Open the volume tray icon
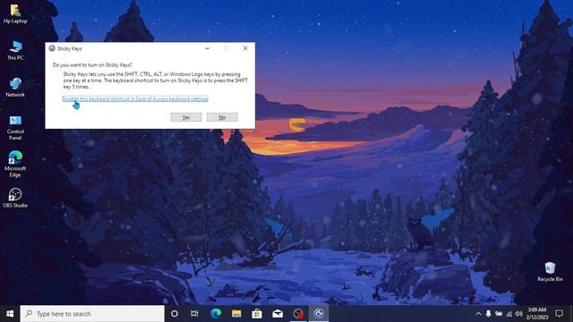The height and width of the screenshot is (322, 573). [518, 314]
